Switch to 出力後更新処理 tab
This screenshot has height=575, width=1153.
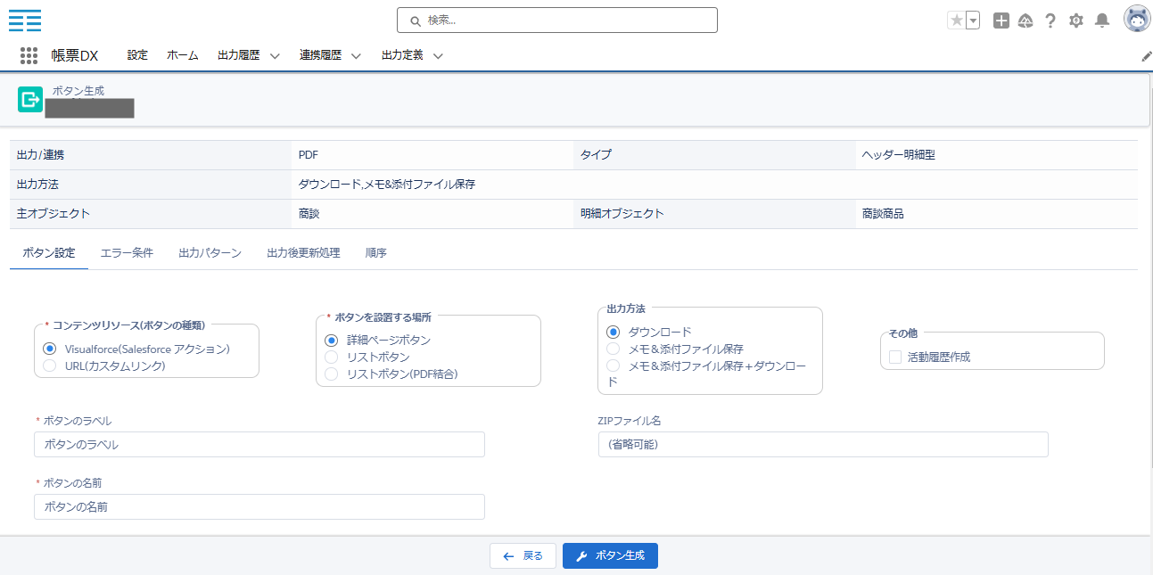tap(303, 253)
